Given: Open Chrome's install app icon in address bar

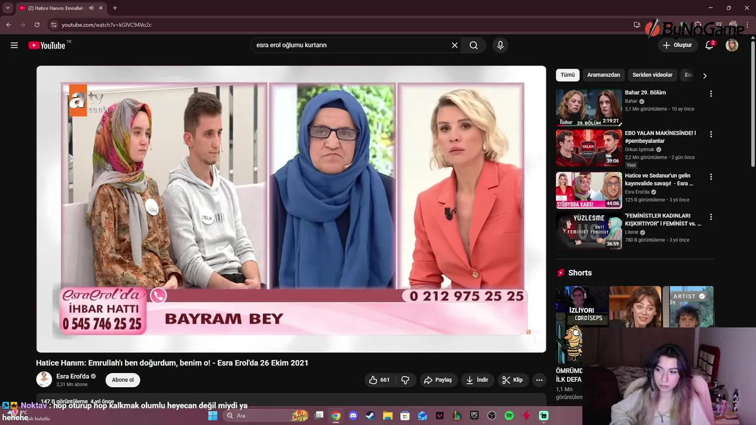Looking at the screenshot, I should click(637, 25).
